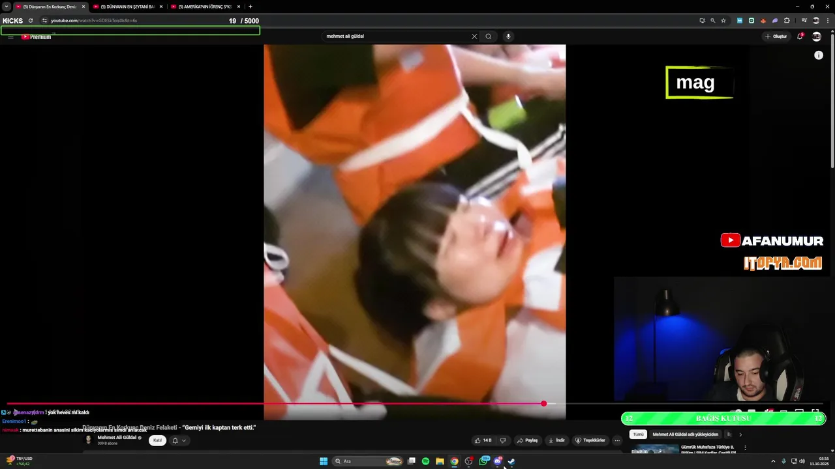This screenshot has height=469, width=835.
Task: Reload the page in Chrome
Action: click(30, 21)
